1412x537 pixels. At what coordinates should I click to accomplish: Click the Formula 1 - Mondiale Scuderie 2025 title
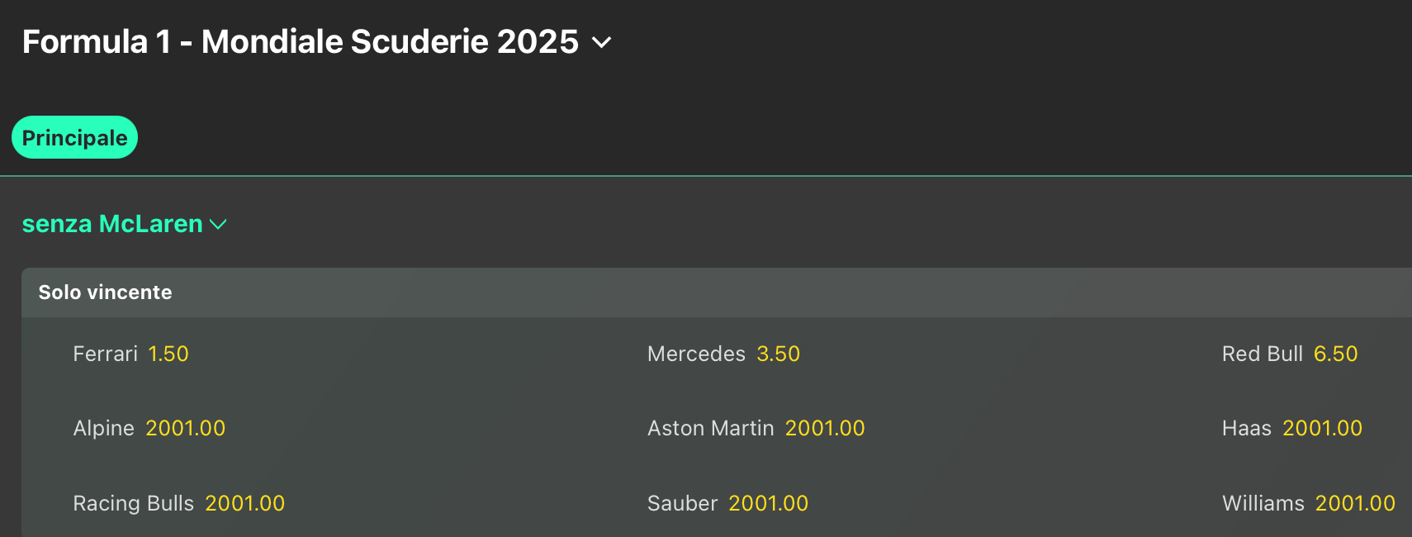300,42
